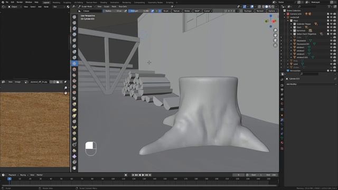Select the Clay Strips brush

pyautogui.click(x=74, y=34)
